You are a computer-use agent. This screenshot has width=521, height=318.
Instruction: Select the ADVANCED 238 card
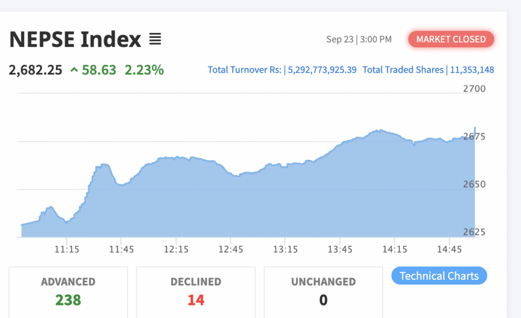tap(68, 291)
